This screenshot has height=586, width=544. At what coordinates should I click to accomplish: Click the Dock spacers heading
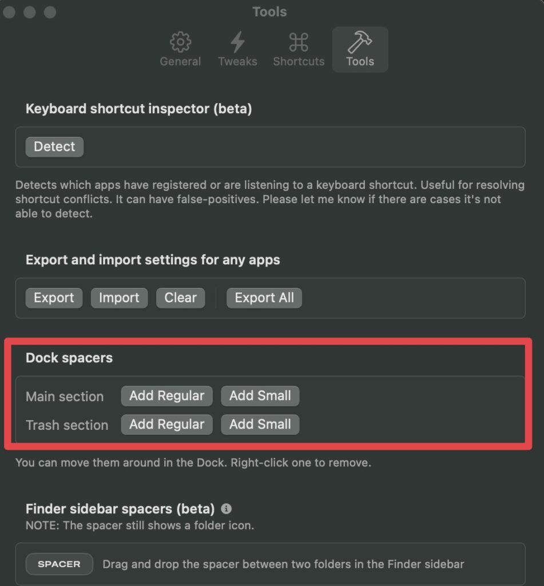(x=69, y=358)
